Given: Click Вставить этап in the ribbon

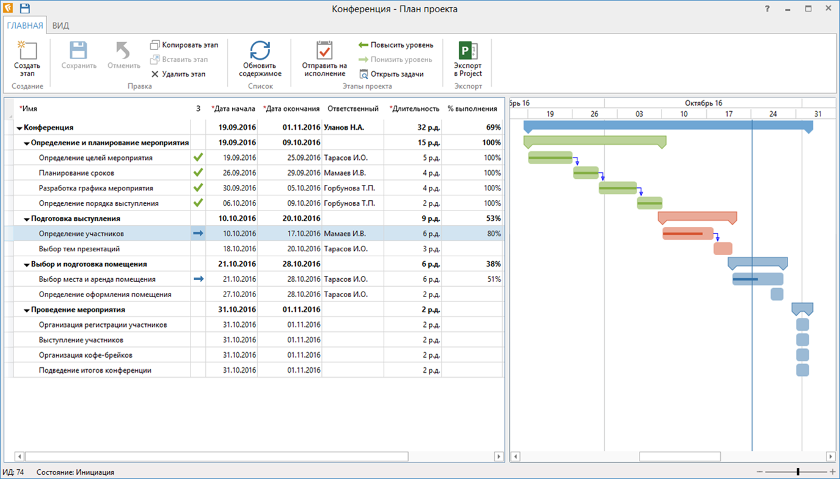Looking at the screenshot, I should (x=179, y=60).
